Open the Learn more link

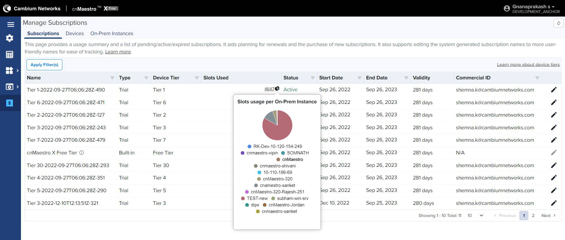coord(118,52)
